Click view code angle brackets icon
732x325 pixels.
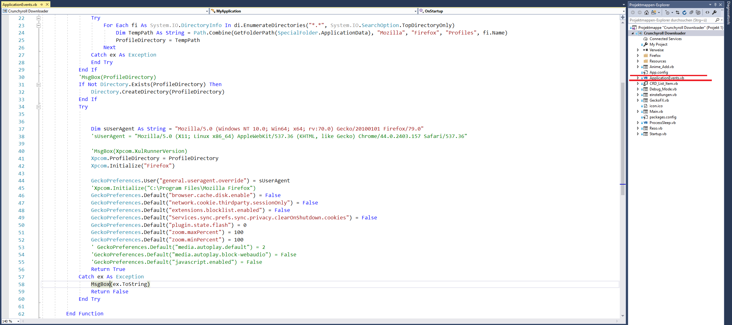coord(707,12)
